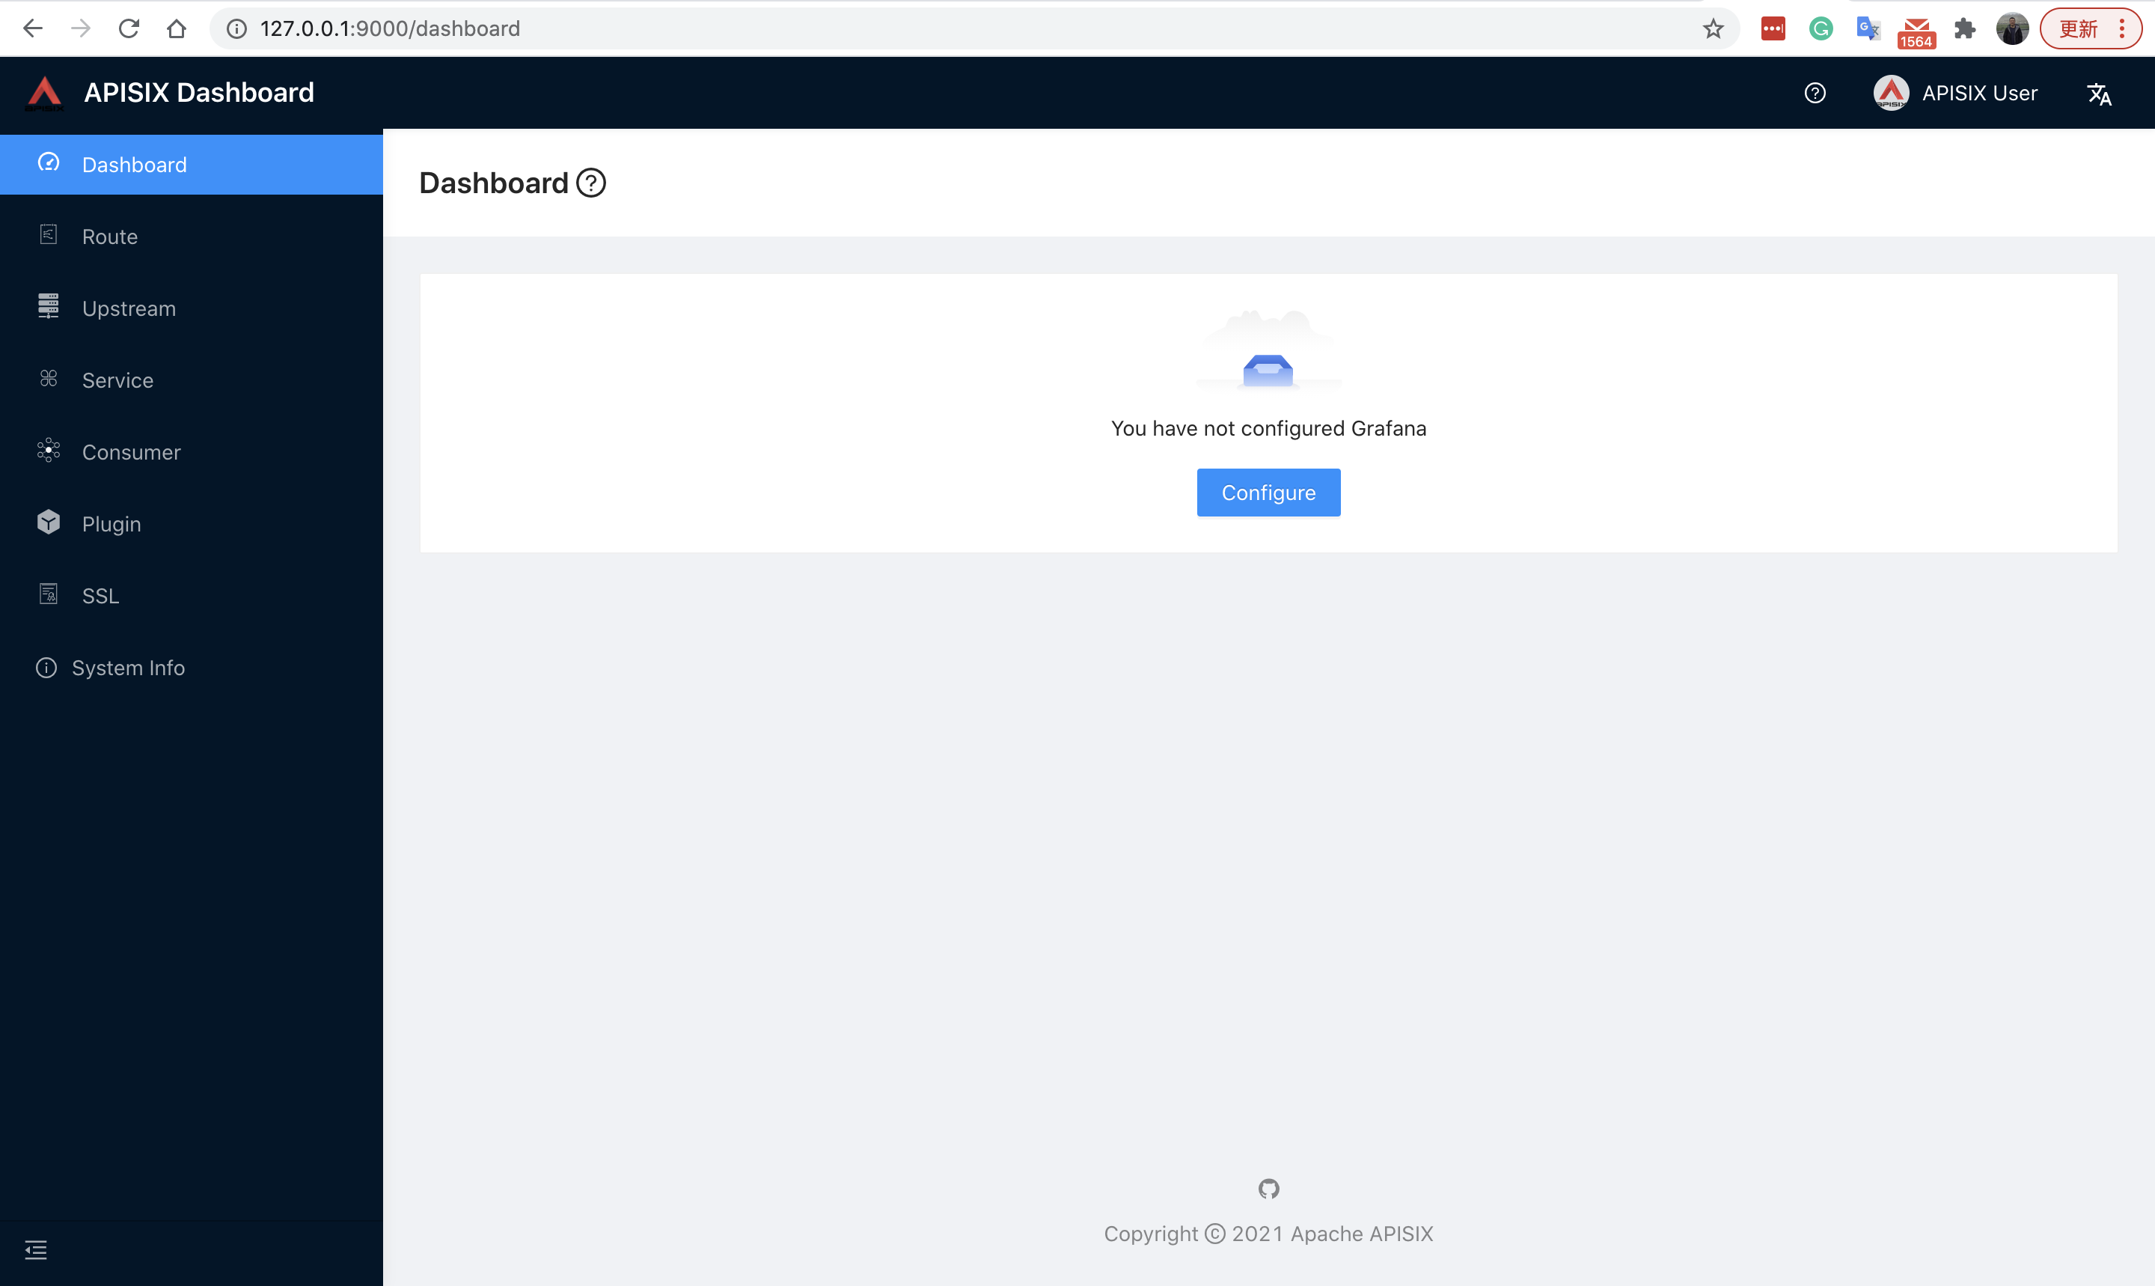Open the Consumer section
Viewport: 2155px width, 1286px height.
pos(130,451)
